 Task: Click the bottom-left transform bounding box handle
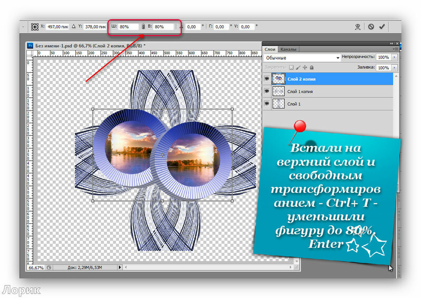pos(93,201)
